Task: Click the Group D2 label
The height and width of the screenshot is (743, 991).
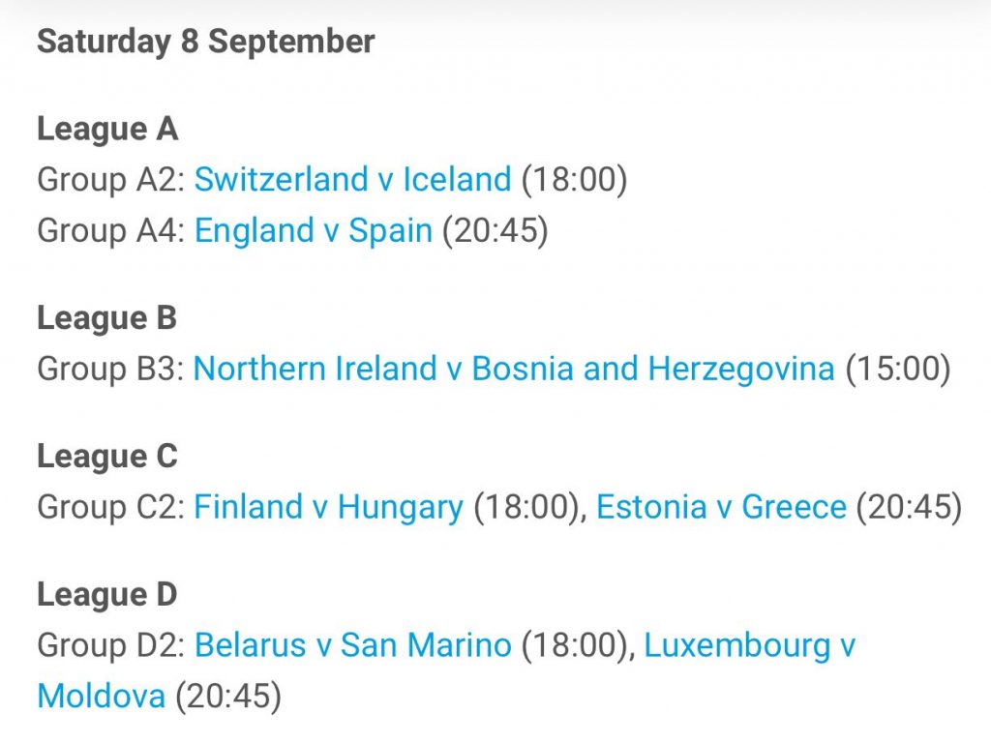Action: pos(110,645)
